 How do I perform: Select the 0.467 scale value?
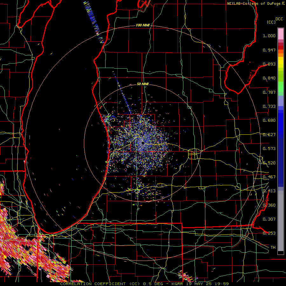click(269, 177)
